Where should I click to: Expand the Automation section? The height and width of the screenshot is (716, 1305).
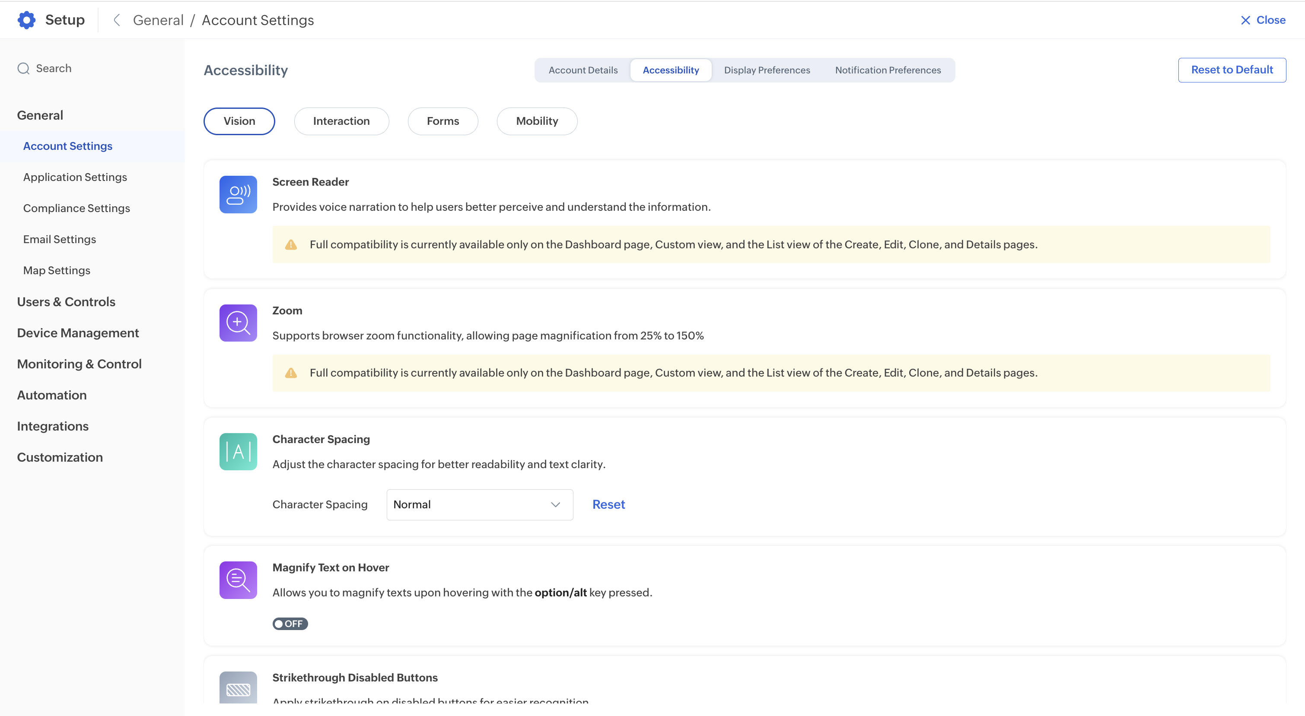(x=52, y=396)
